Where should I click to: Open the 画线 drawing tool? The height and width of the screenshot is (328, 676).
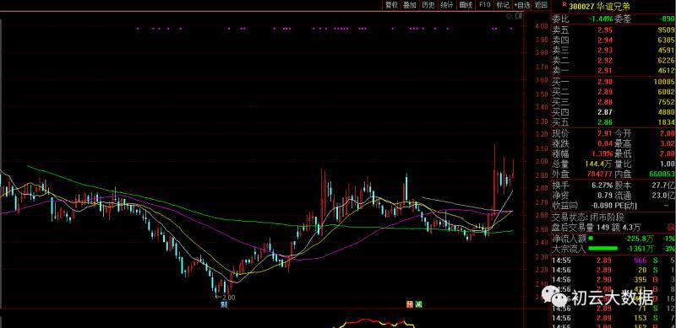click(466, 5)
